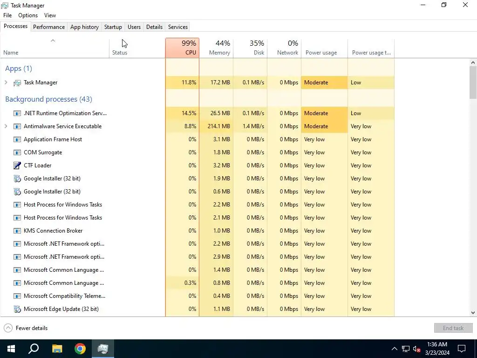Select Microsoft Common Language row at 0.3% CPU
The image size is (477, 358).
point(197,283)
